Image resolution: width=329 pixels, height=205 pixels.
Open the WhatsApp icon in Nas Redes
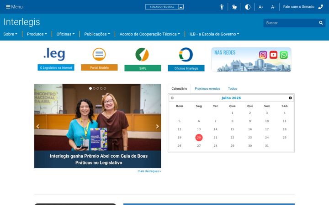284,55
